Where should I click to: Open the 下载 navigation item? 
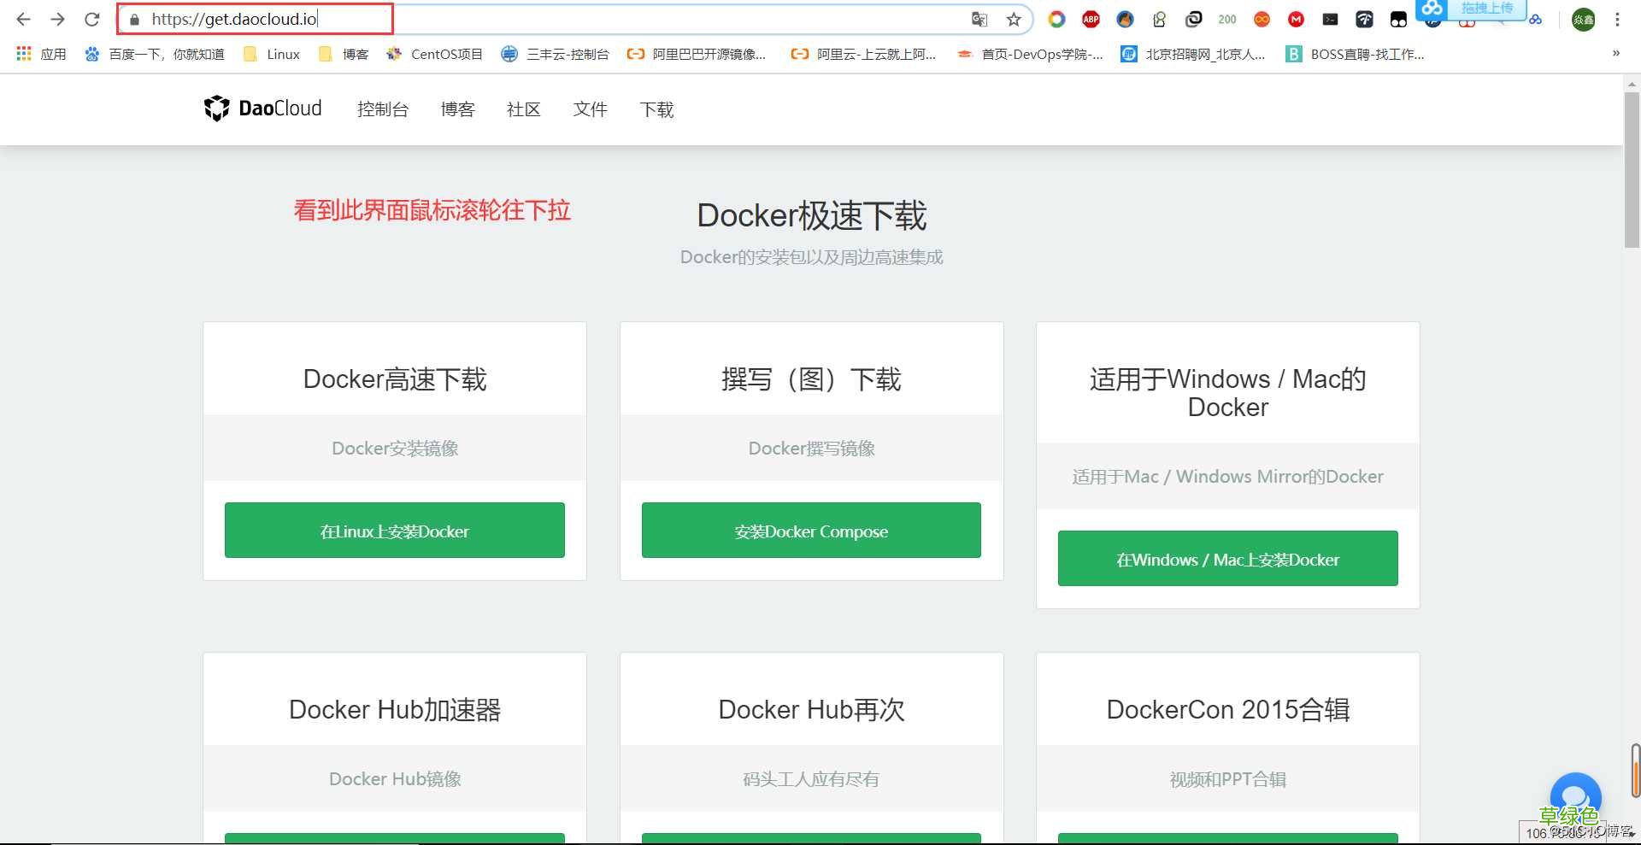click(656, 109)
